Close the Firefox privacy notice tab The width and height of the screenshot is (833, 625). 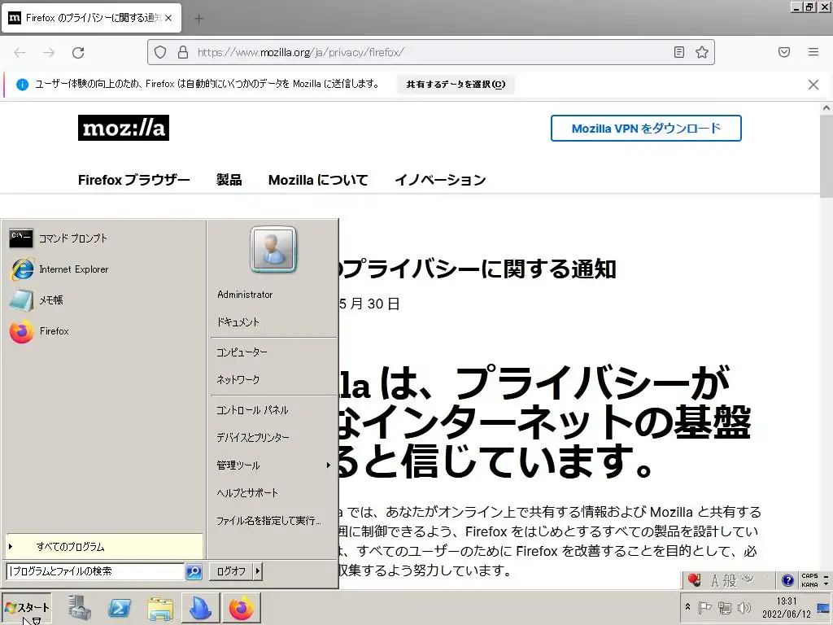click(168, 18)
